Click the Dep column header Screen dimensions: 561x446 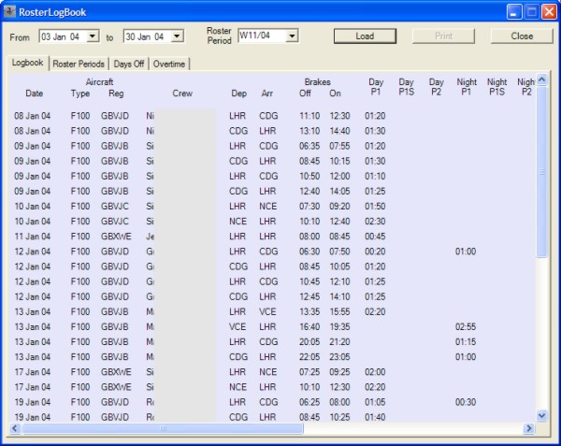pos(238,94)
